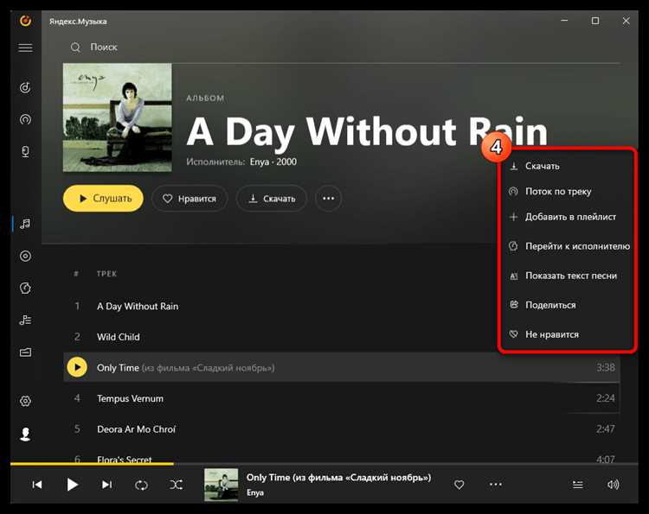Click the Слушать play button

[104, 199]
